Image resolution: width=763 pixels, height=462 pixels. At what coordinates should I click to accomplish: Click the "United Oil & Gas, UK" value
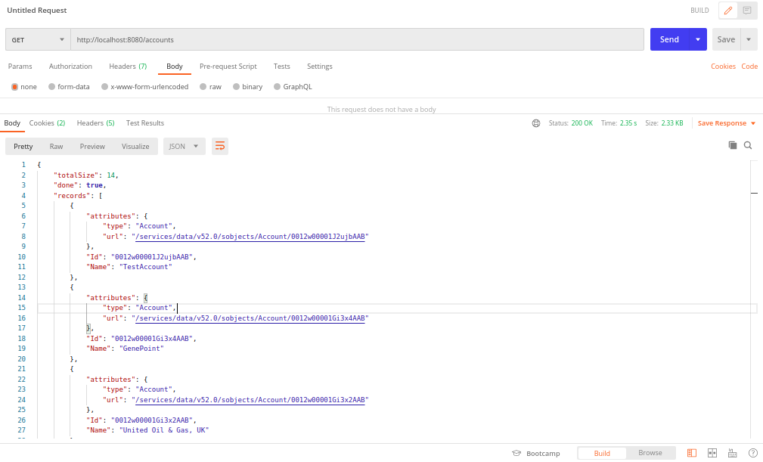tap(164, 430)
